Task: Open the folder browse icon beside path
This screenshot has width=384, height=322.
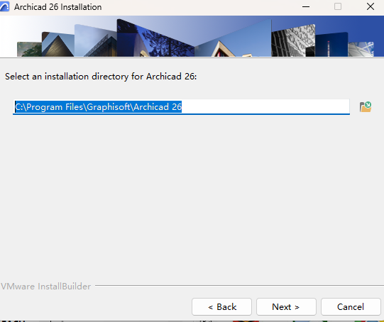Action: pyautogui.click(x=366, y=107)
